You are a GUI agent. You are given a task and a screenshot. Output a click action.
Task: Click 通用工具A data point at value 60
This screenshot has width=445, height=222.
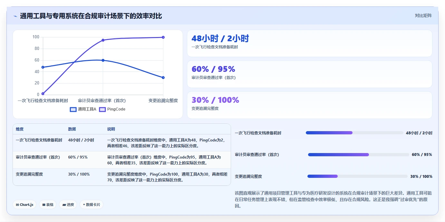pos(103,60)
